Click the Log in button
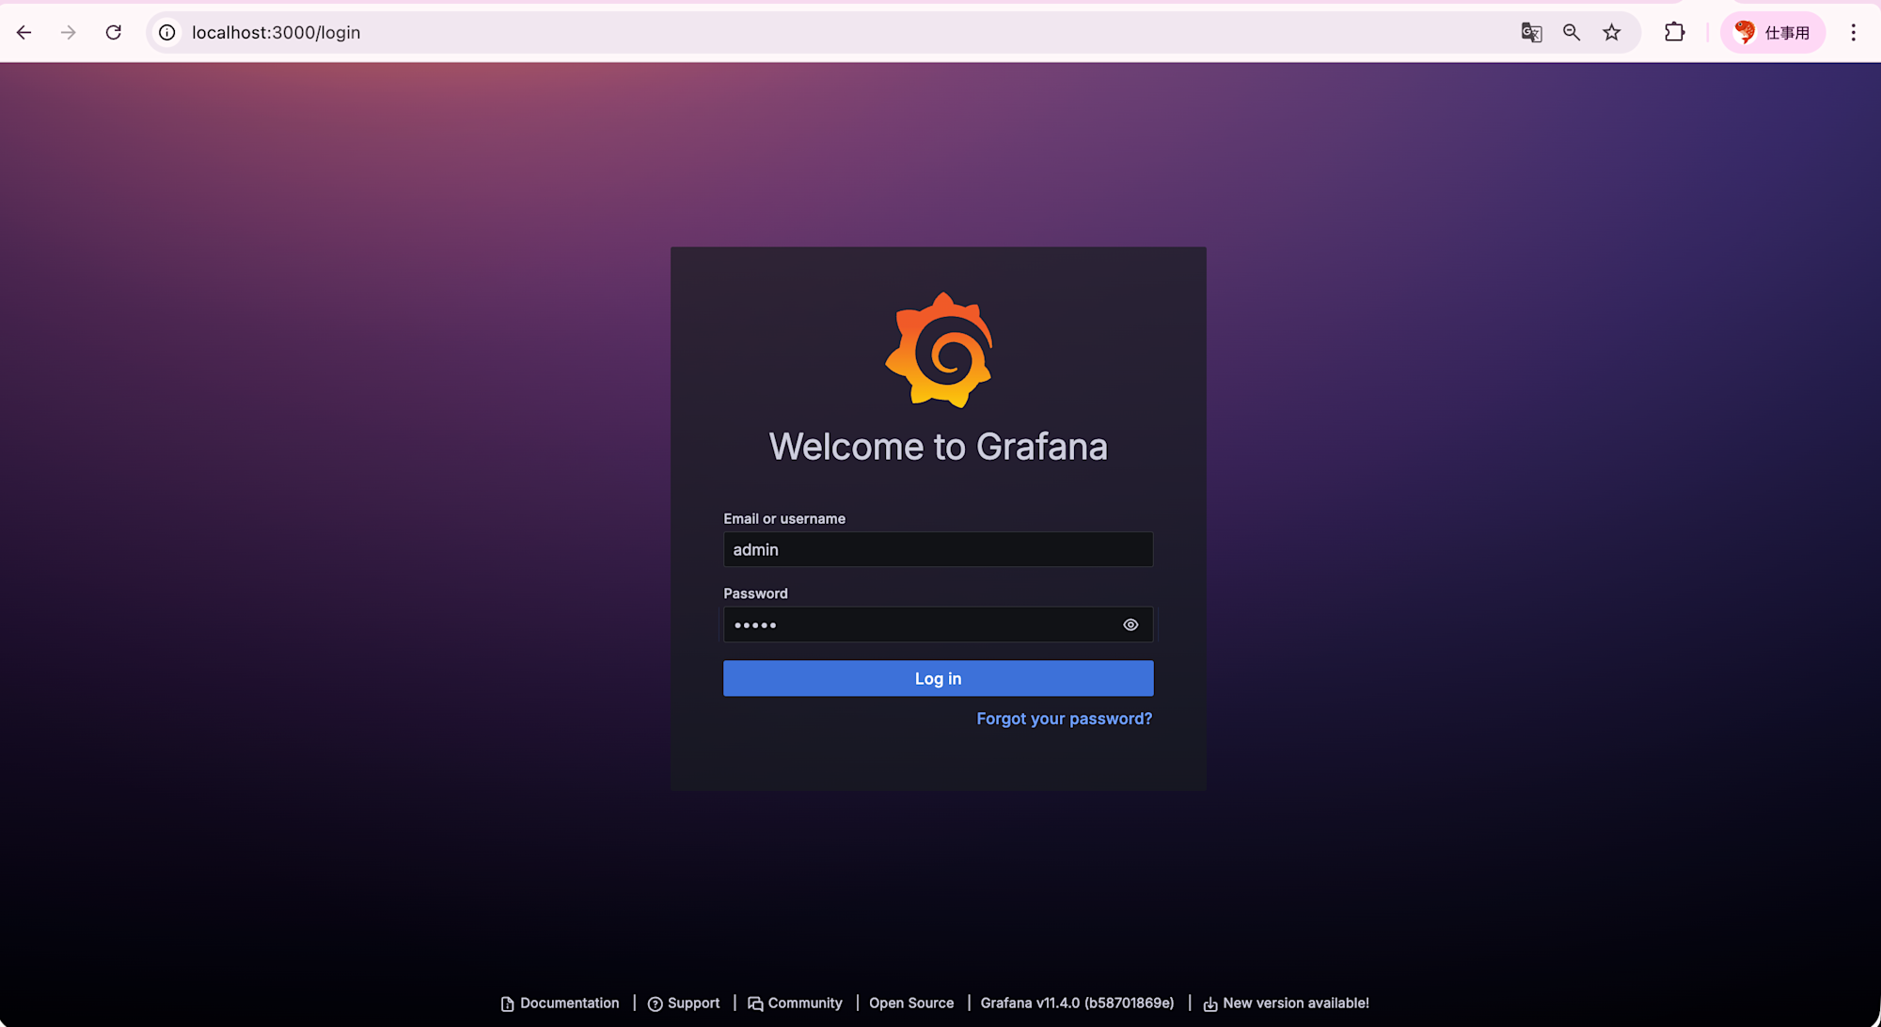This screenshot has width=1881, height=1027. 938,678
